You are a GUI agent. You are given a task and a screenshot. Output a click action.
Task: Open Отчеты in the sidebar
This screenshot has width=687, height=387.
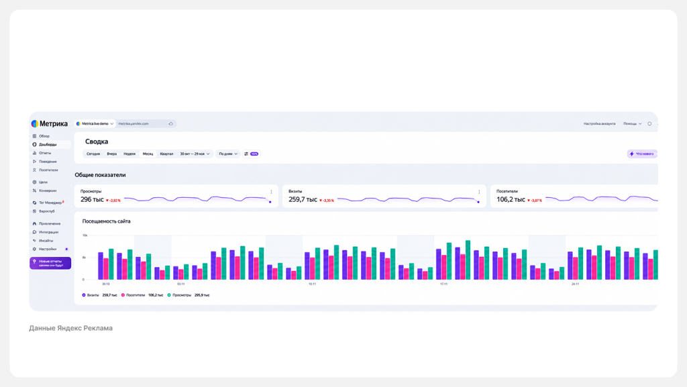click(x=42, y=153)
